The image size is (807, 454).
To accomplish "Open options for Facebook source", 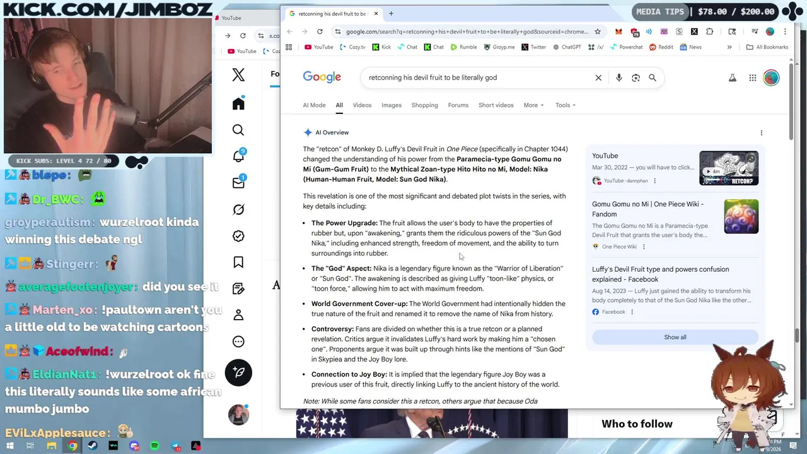I will click(632, 312).
